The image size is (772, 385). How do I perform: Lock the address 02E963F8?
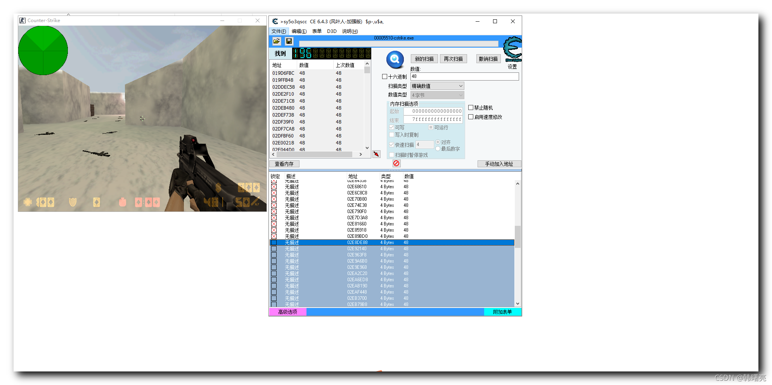click(x=274, y=255)
